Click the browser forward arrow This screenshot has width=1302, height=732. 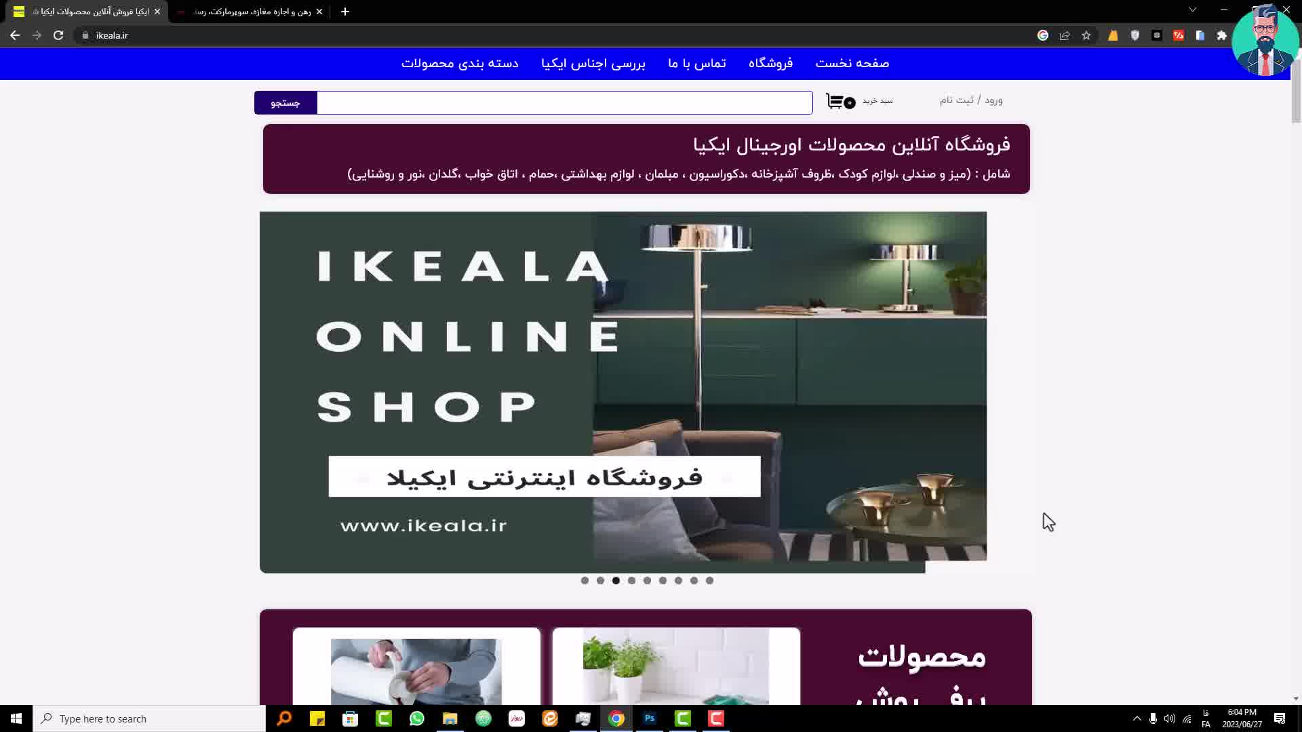click(x=37, y=35)
